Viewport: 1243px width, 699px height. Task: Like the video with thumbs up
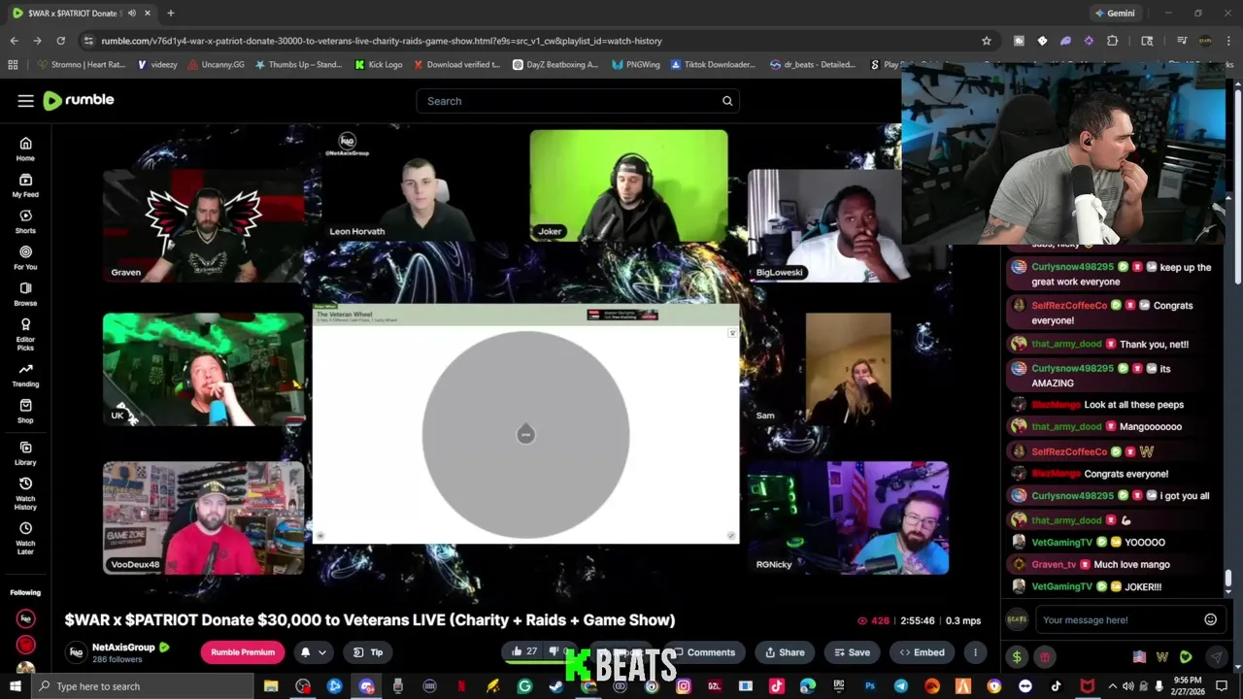tap(524, 652)
